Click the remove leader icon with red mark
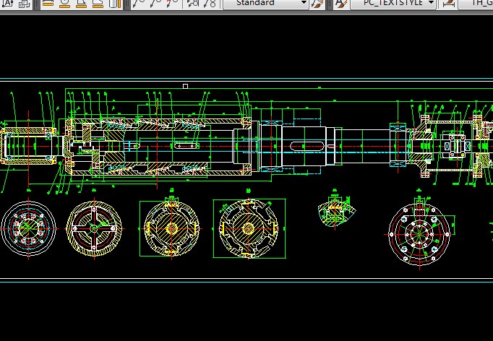This screenshot has height=341, width=493. 172,3
